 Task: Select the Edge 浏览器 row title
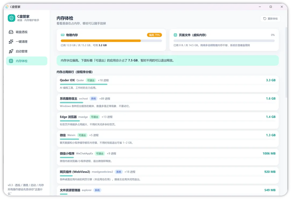coord(68,117)
